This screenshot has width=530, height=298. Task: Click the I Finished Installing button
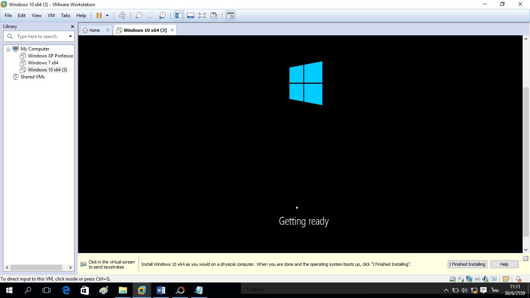(x=467, y=264)
